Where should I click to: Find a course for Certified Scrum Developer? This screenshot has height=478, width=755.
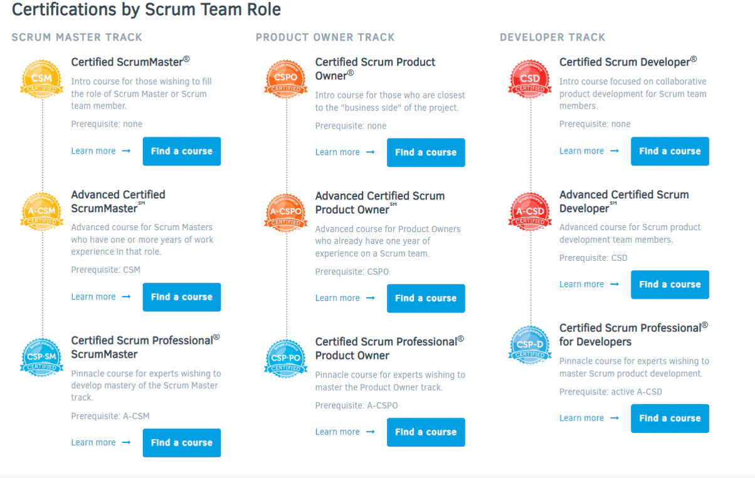pyautogui.click(x=670, y=151)
